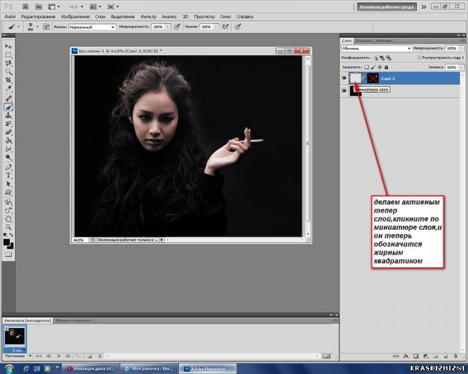Select the Crop tool
The width and height of the screenshot is (468, 374).
pos(8,80)
